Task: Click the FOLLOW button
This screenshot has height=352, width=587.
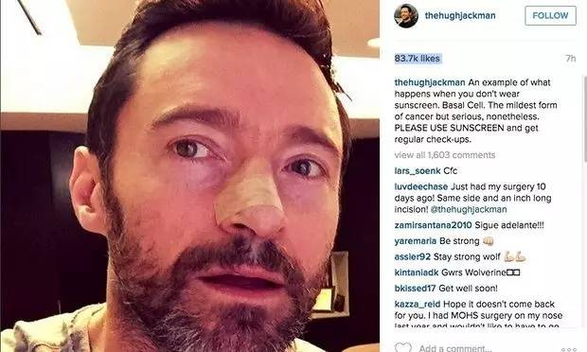Action: point(550,16)
